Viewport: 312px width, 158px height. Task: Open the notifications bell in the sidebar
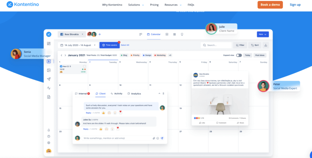[49, 130]
